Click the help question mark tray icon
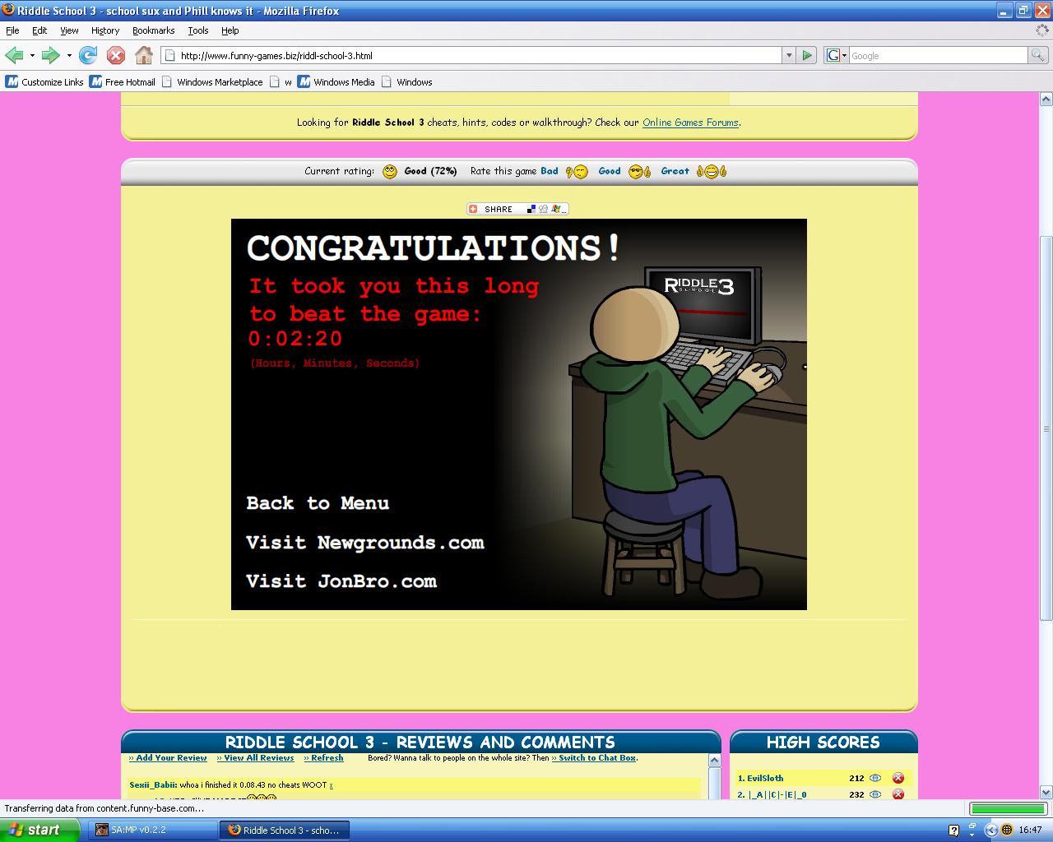 tap(953, 830)
